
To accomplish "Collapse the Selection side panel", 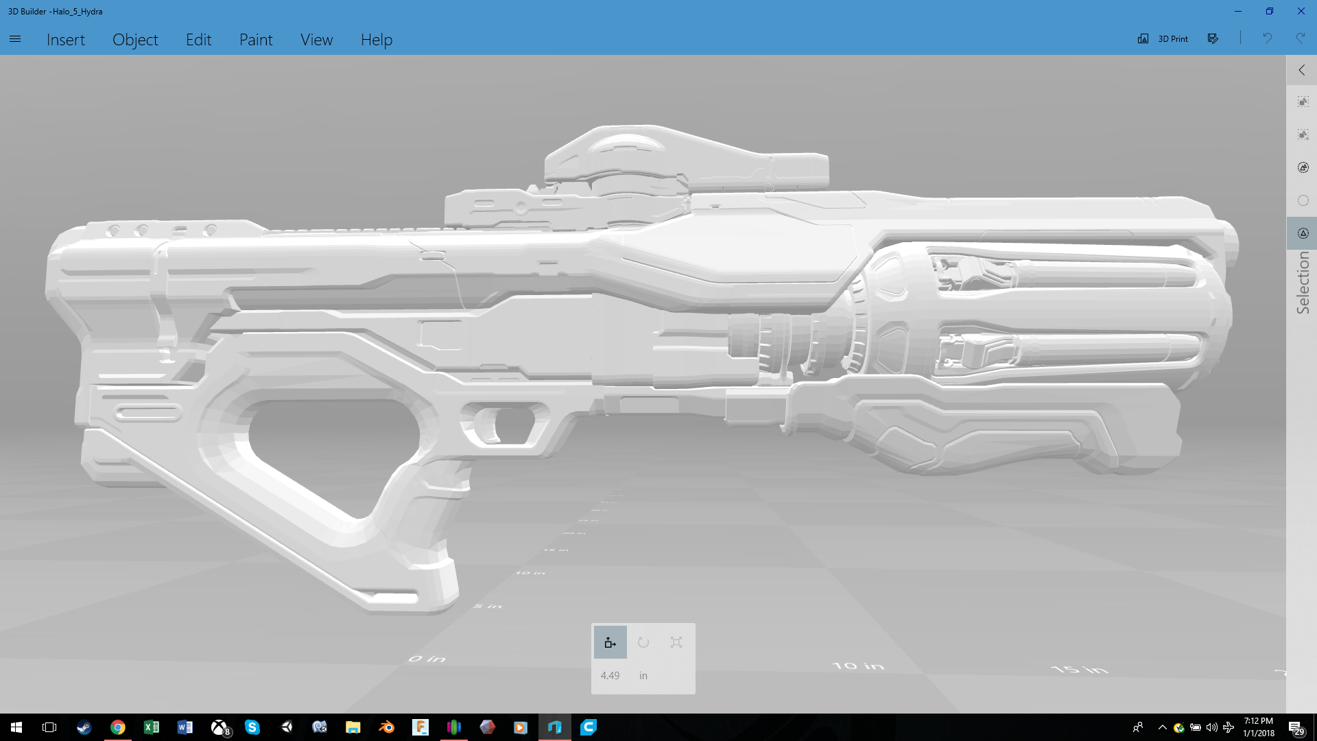I will tap(1302, 70).
